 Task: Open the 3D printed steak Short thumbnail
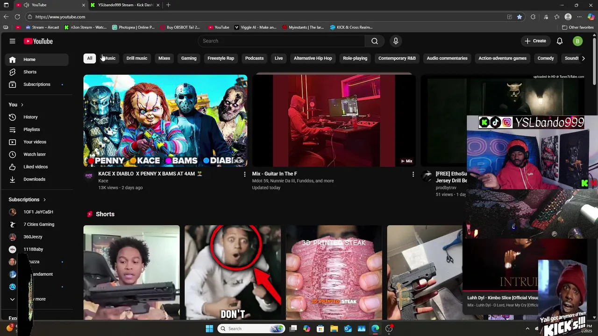(334, 273)
